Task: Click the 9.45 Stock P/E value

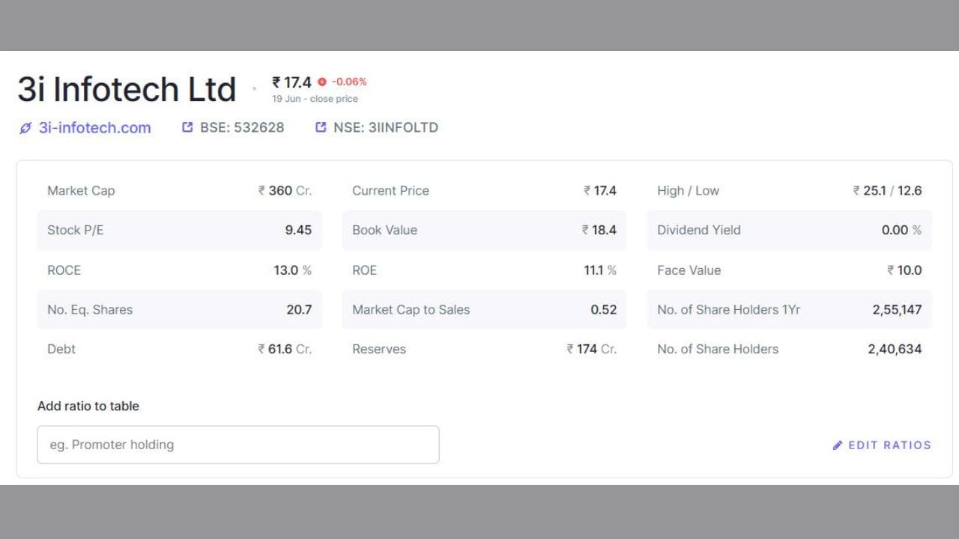Action: (x=298, y=231)
